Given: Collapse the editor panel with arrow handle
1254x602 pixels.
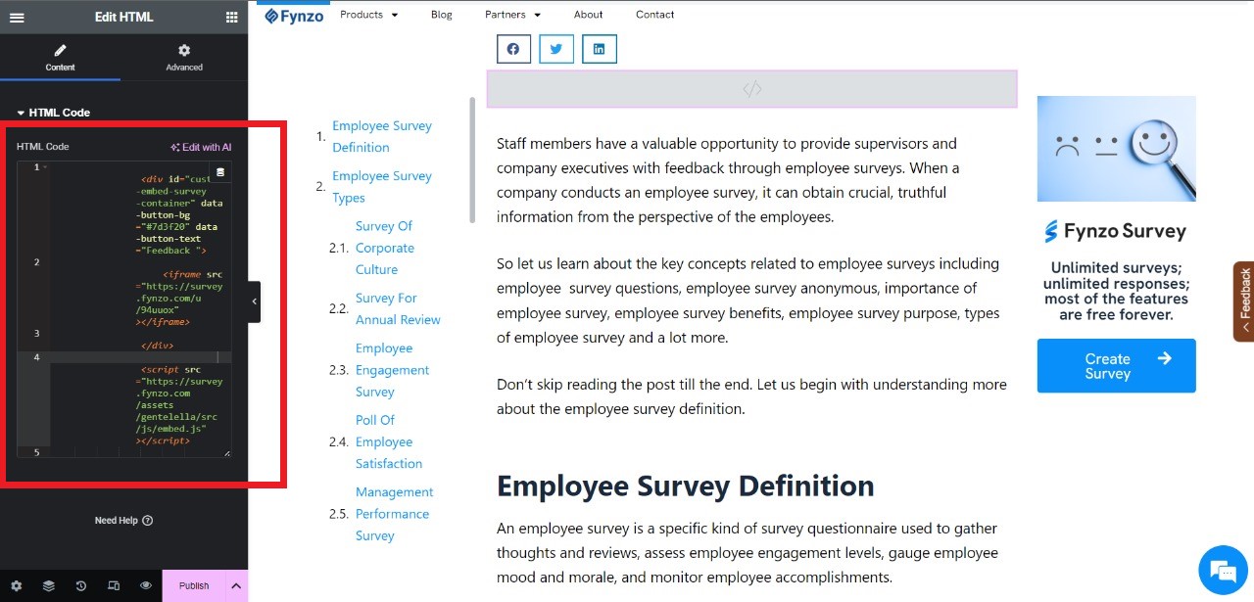Looking at the screenshot, I should [x=254, y=301].
